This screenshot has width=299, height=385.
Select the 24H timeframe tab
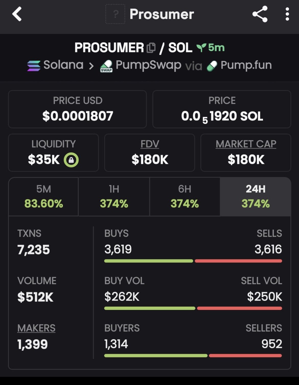pos(255,197)
